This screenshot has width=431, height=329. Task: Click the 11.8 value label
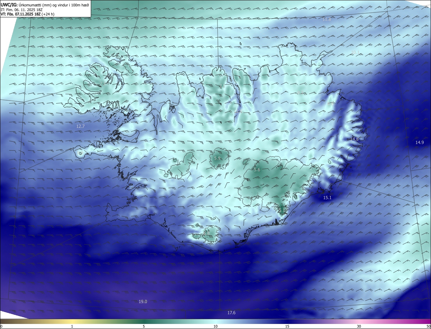pos(327,20)
